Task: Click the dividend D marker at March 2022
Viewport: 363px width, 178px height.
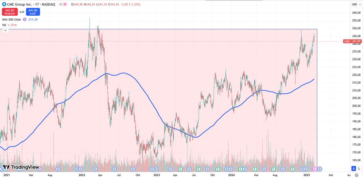Action: pos(95,169)
